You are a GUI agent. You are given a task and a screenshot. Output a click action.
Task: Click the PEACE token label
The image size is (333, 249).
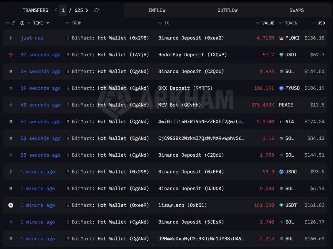pyautogui.click(x=286, y=105)
